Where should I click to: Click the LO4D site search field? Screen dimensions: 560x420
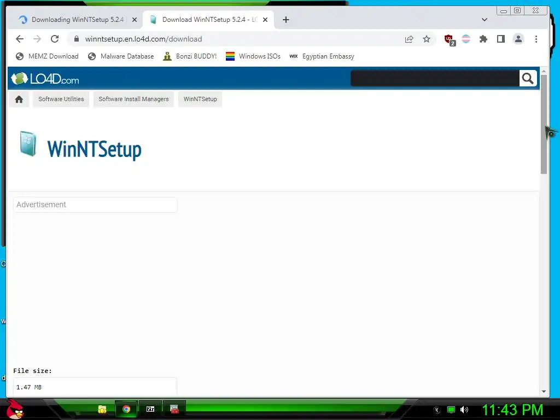coord(435,78)
